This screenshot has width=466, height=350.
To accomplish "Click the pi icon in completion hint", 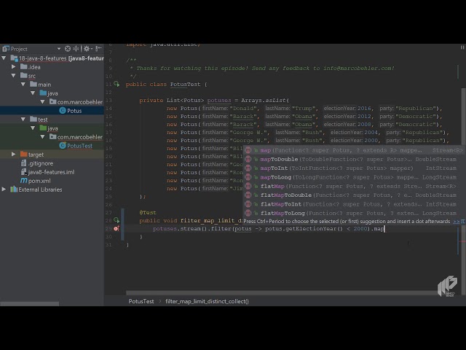I will point(463,222).
